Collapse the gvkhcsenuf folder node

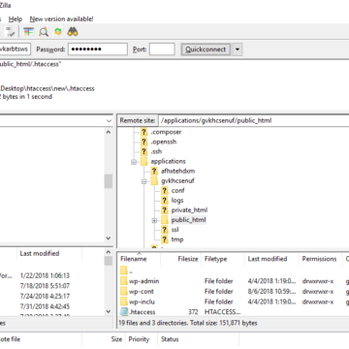(x=144, y=181)
